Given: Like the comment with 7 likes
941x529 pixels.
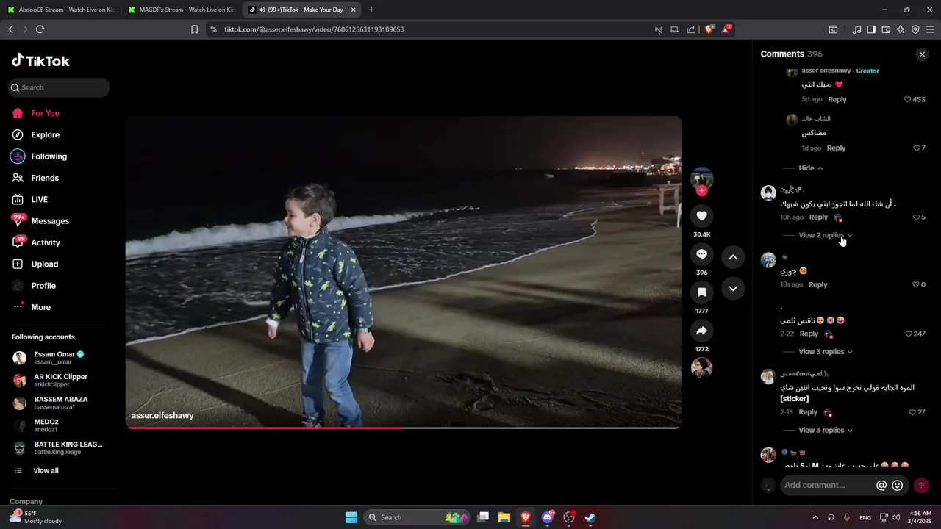Looking at the screenshot, I should pyautogui.click(x=917, y=148).
